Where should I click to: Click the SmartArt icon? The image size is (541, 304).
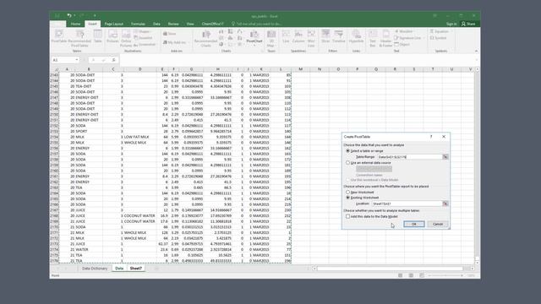(x=144, y=38)
